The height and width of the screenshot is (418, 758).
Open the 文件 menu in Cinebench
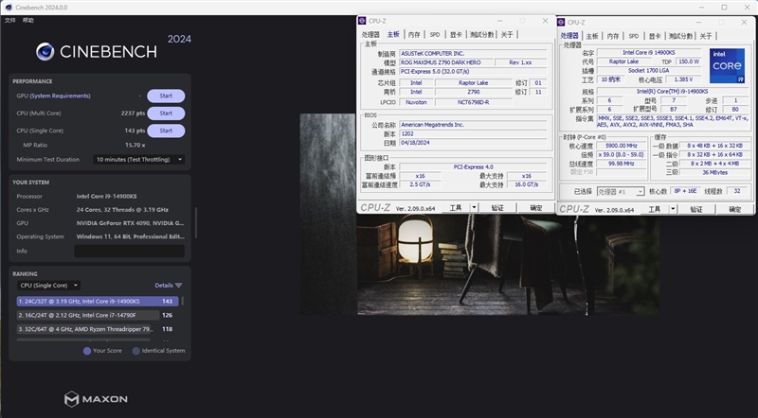pos(9,19)
